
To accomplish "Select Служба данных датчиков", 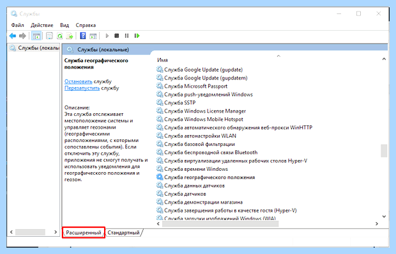I will coord(191,186).
